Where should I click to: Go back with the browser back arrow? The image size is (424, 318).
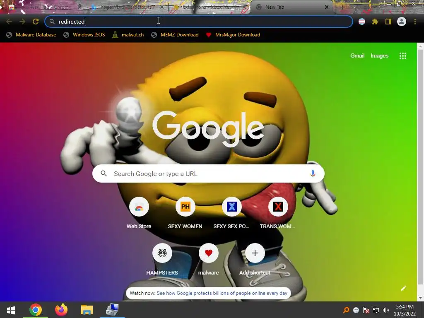click(9, 22)
